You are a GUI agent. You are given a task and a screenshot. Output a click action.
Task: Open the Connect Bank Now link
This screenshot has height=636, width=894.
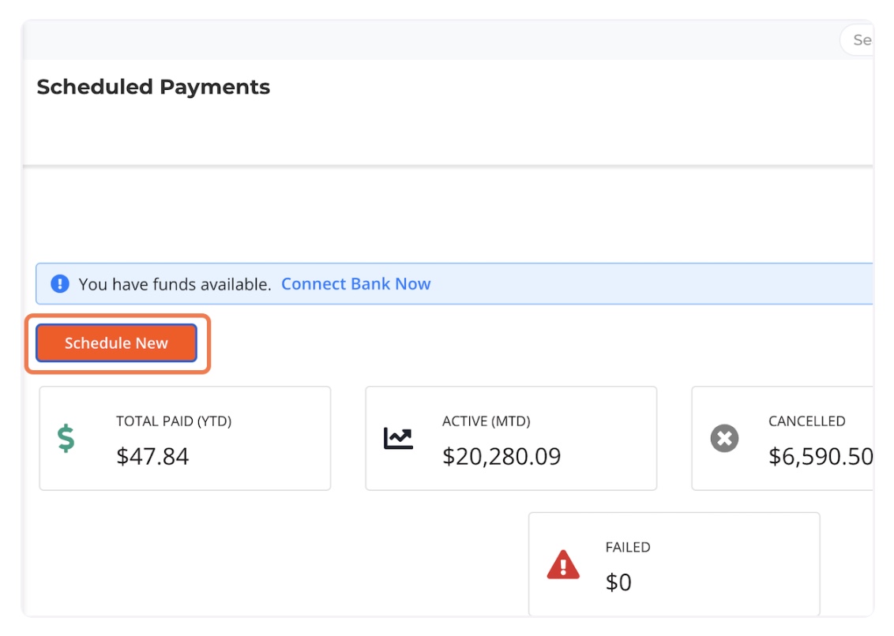pos(355,284)
